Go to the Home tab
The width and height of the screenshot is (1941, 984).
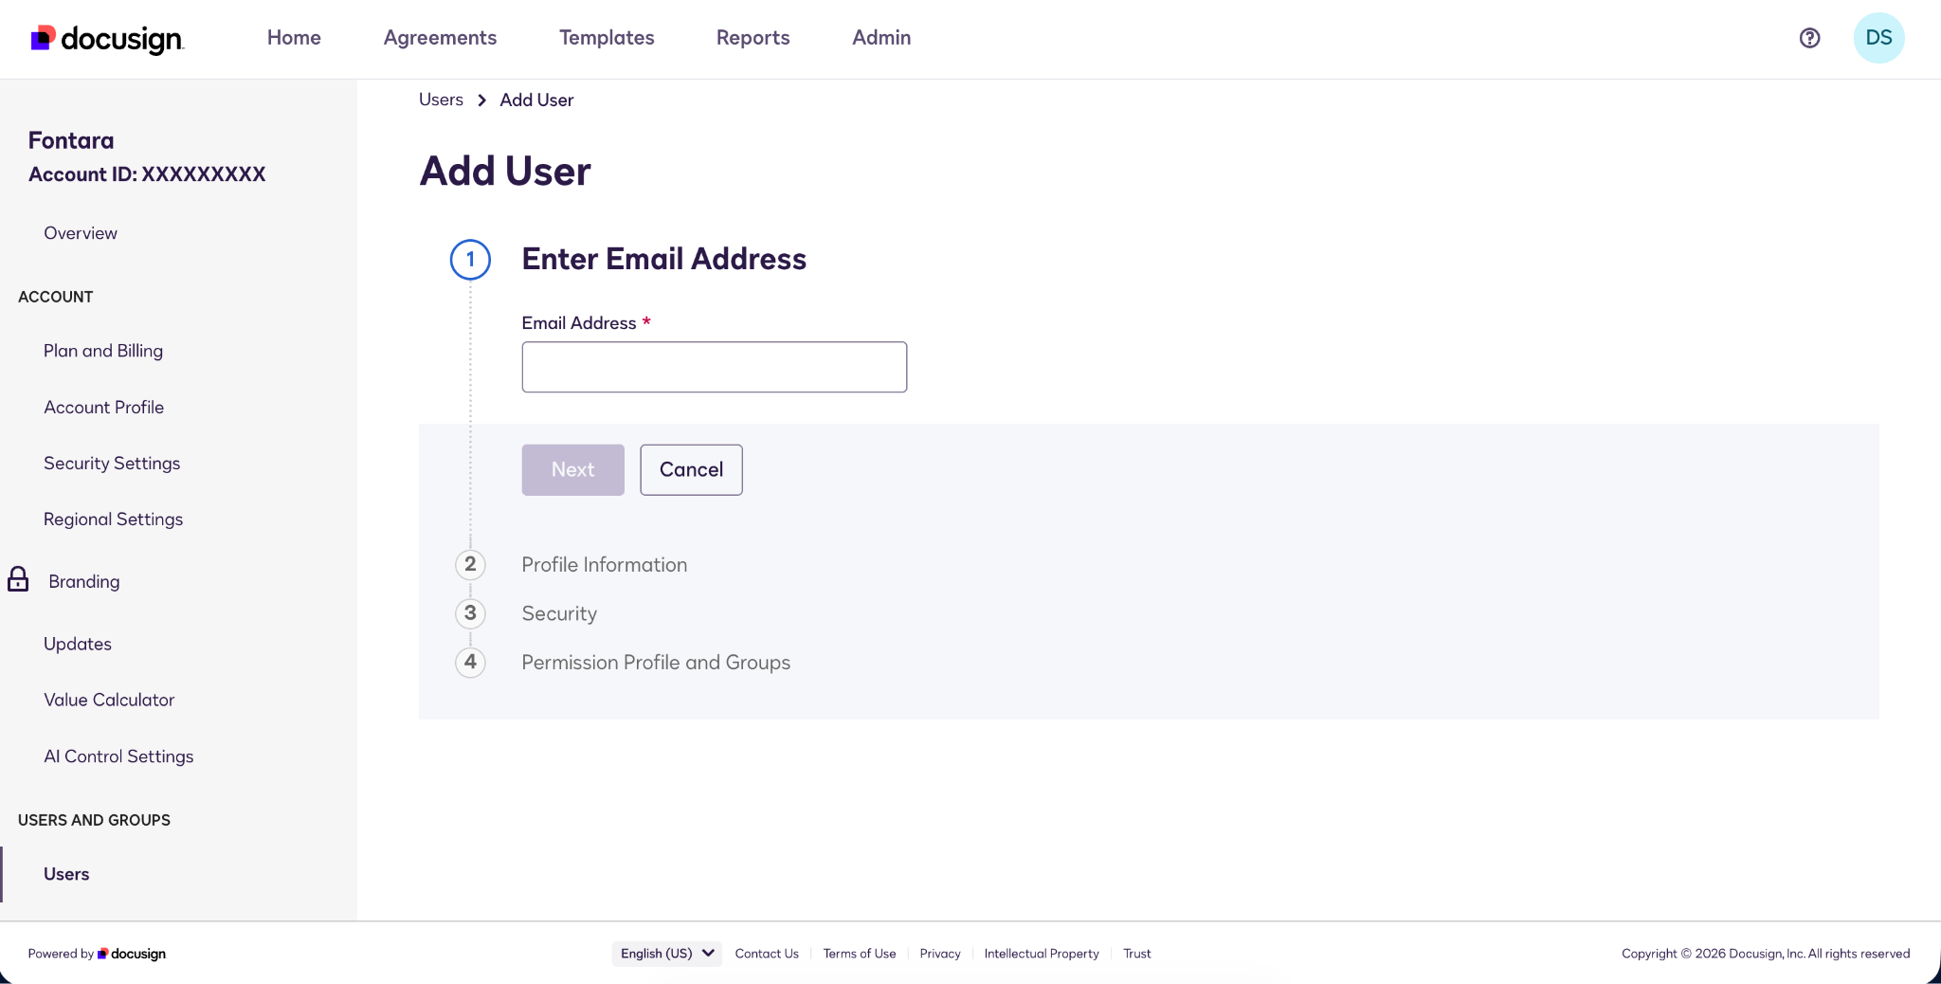[x=294, y=38]
